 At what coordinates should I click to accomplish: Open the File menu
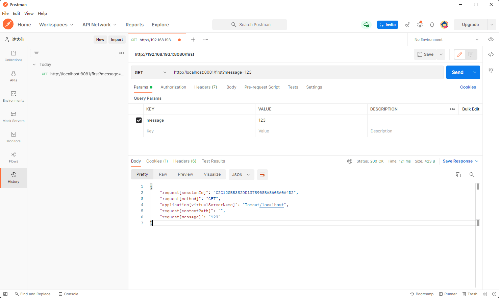click(x=5, y=14)
